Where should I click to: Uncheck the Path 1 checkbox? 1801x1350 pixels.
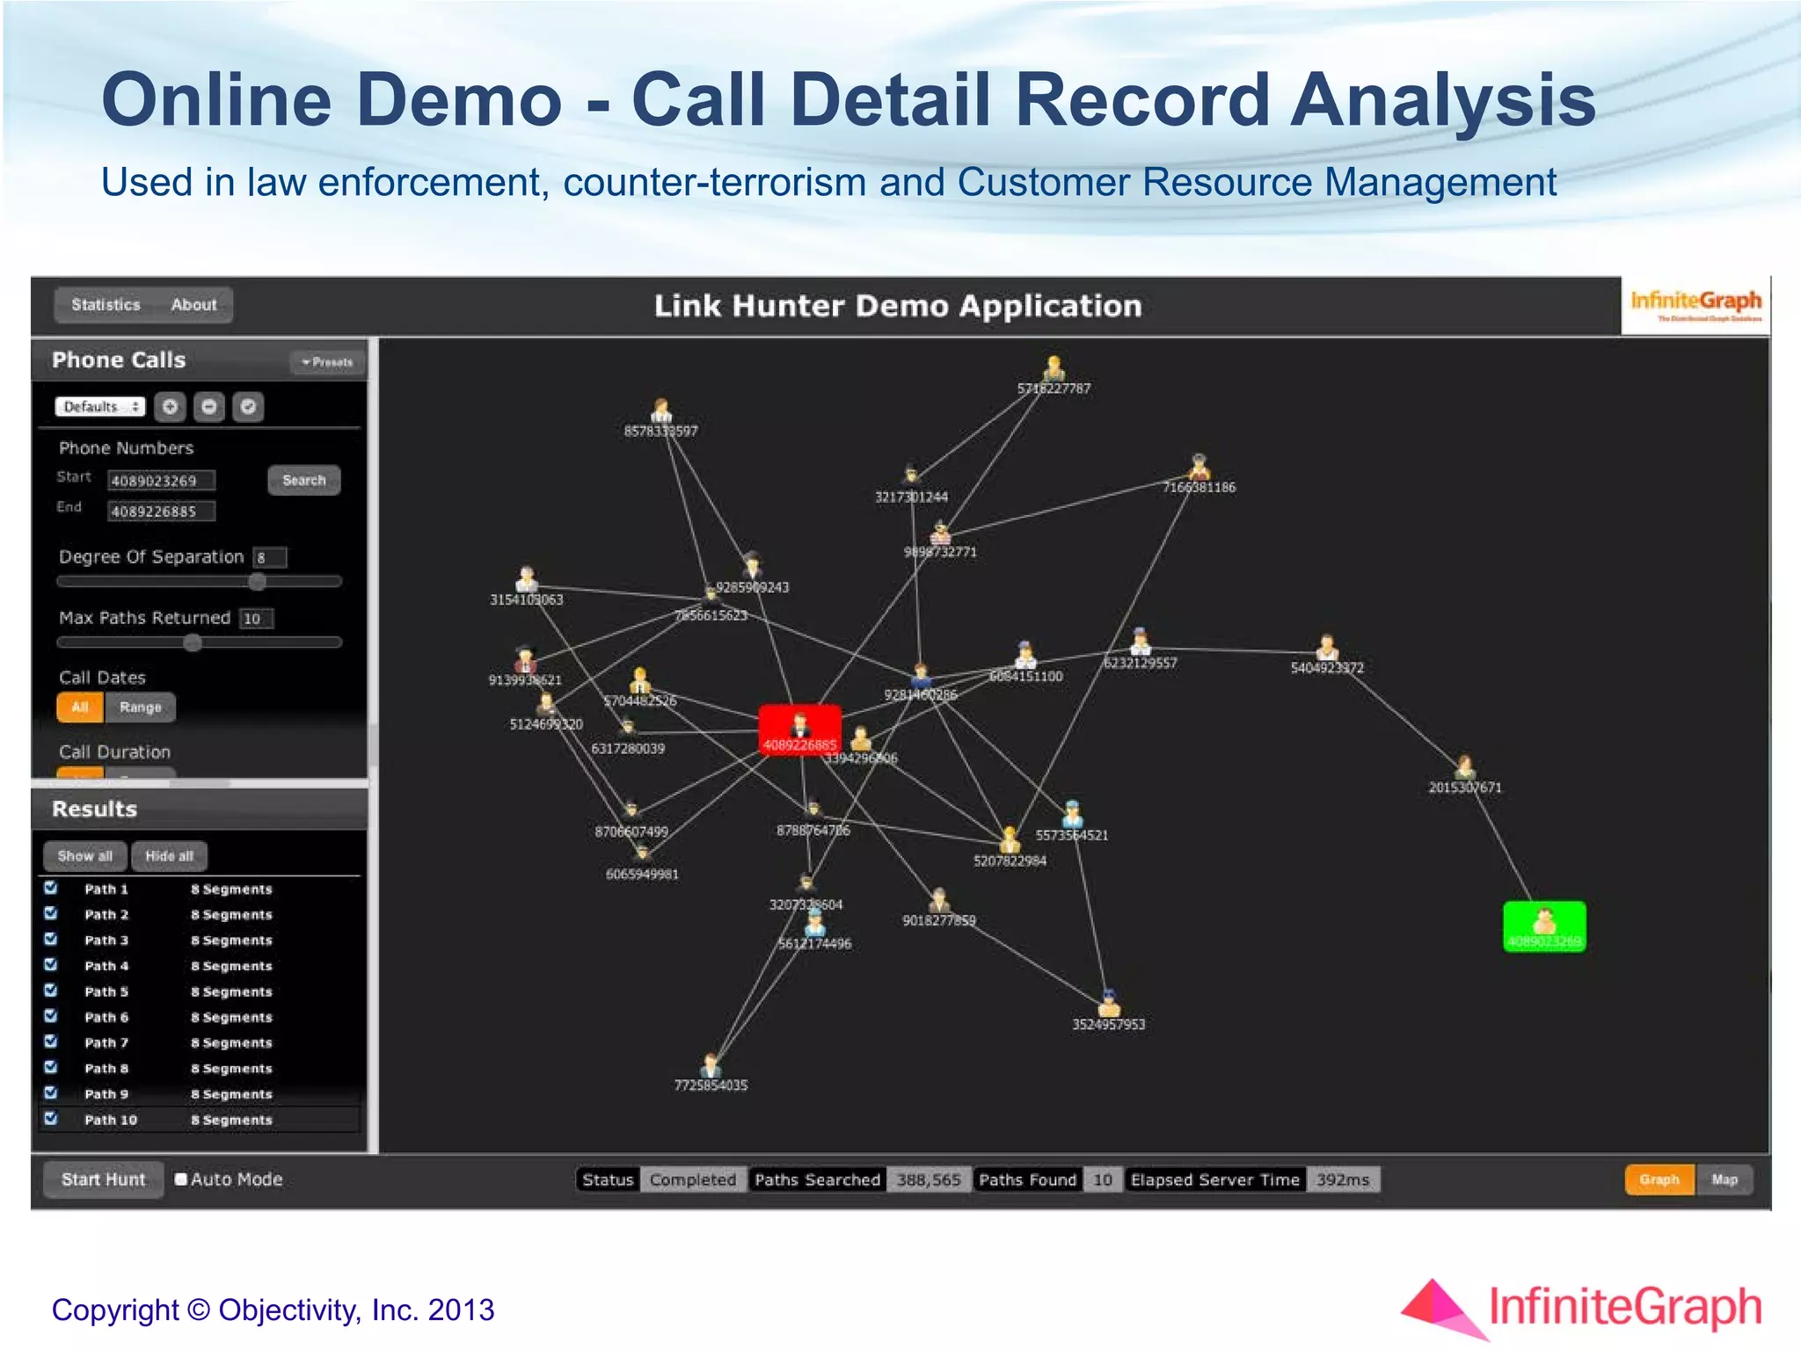(x=51, y=888)
